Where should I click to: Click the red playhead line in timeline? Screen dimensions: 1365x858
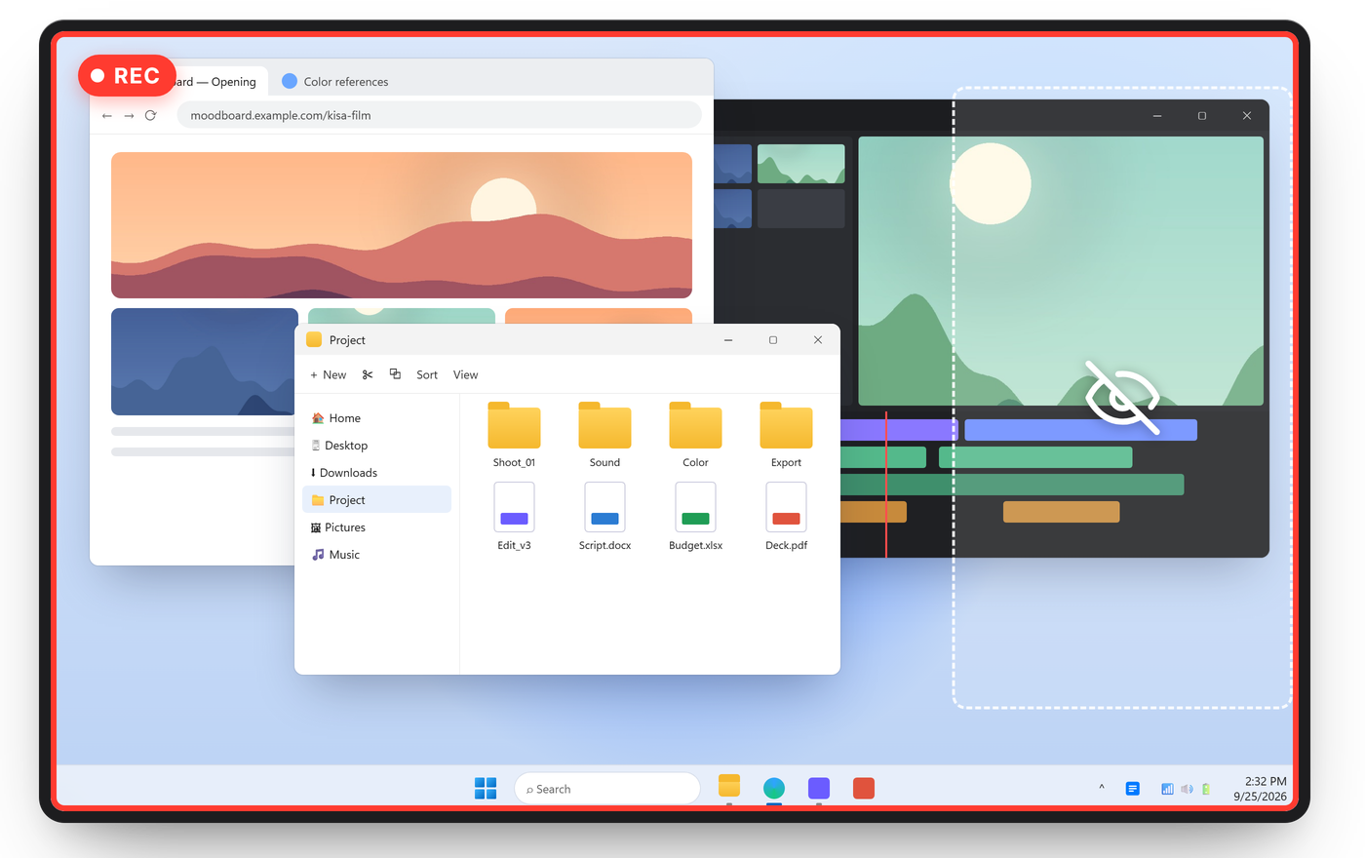pos(885,484)
